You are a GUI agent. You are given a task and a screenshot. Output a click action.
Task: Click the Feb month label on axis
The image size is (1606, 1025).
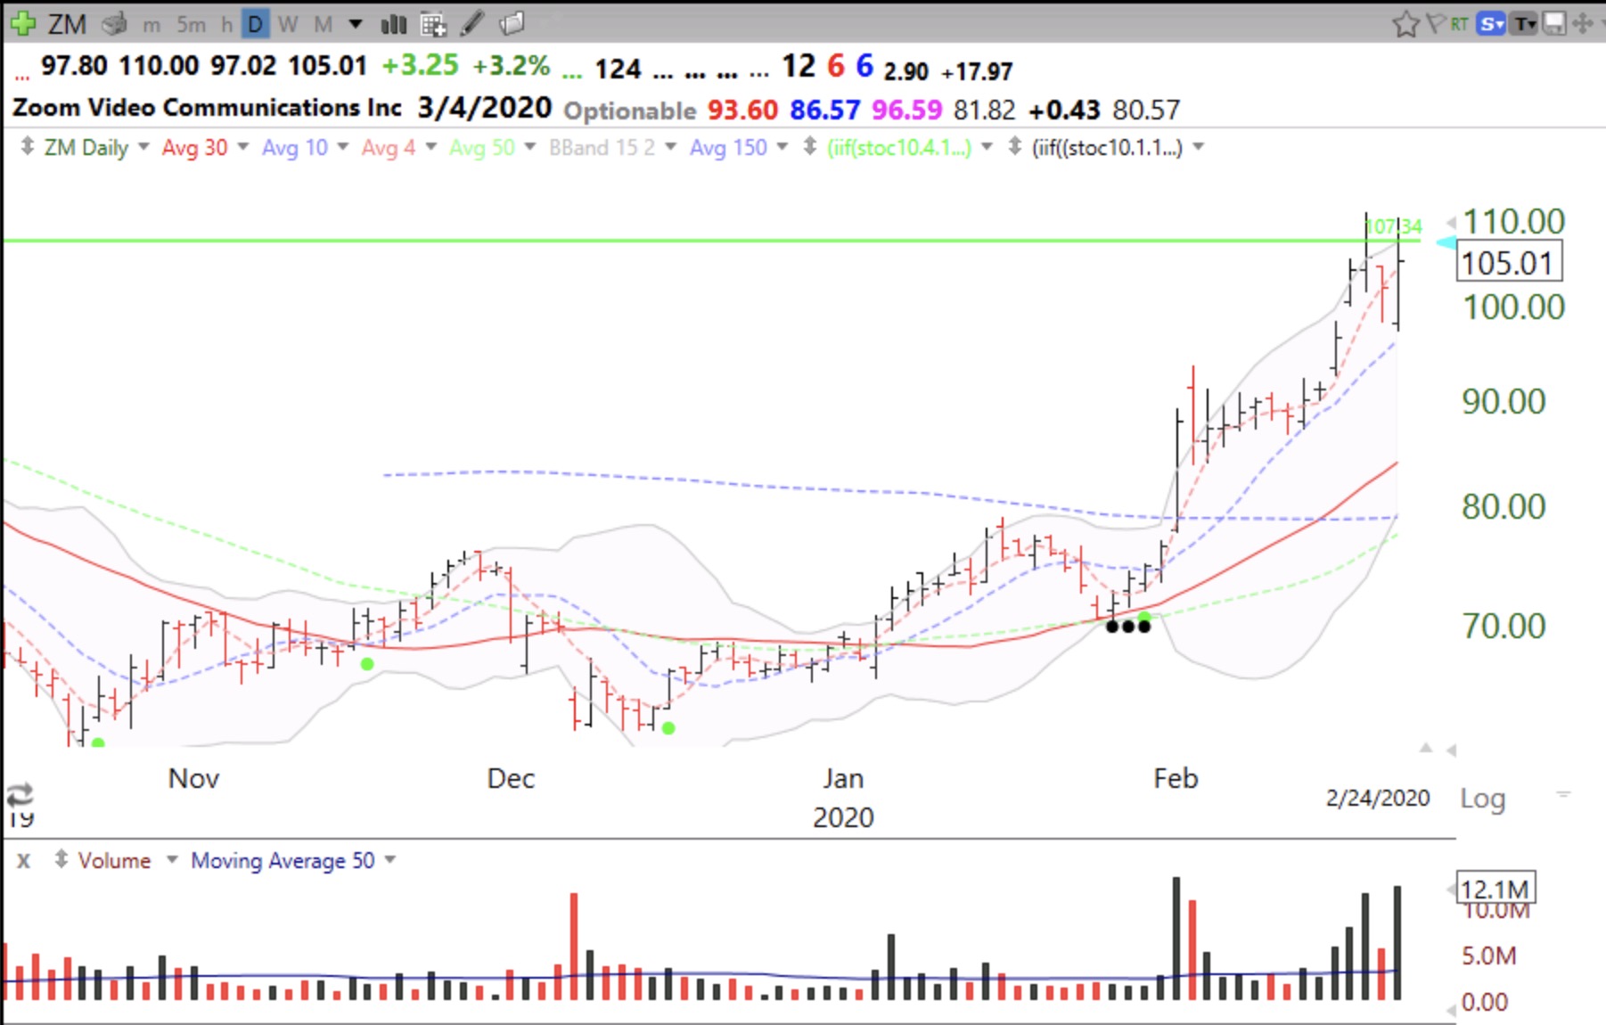(x=1176, y=778)
